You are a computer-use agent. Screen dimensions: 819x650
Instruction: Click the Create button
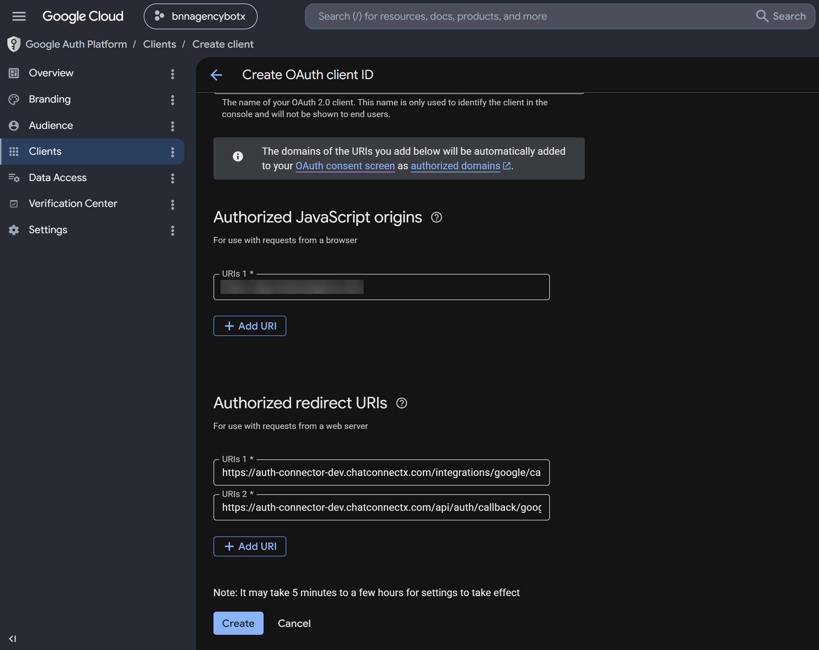(238, 623)
